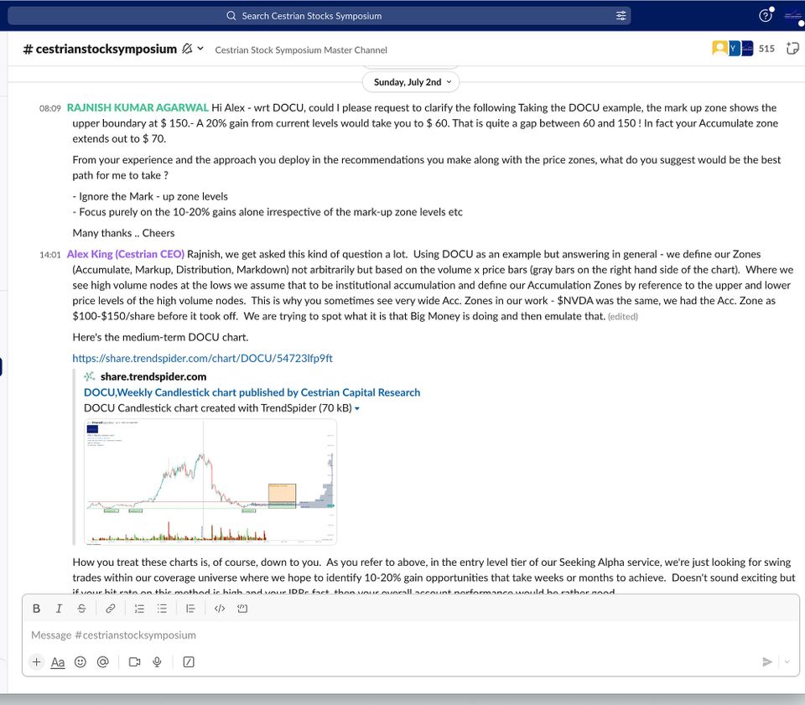Open the canvas icon near member count
The width and height of the screenshot is (805, 705).
point(792,49)
